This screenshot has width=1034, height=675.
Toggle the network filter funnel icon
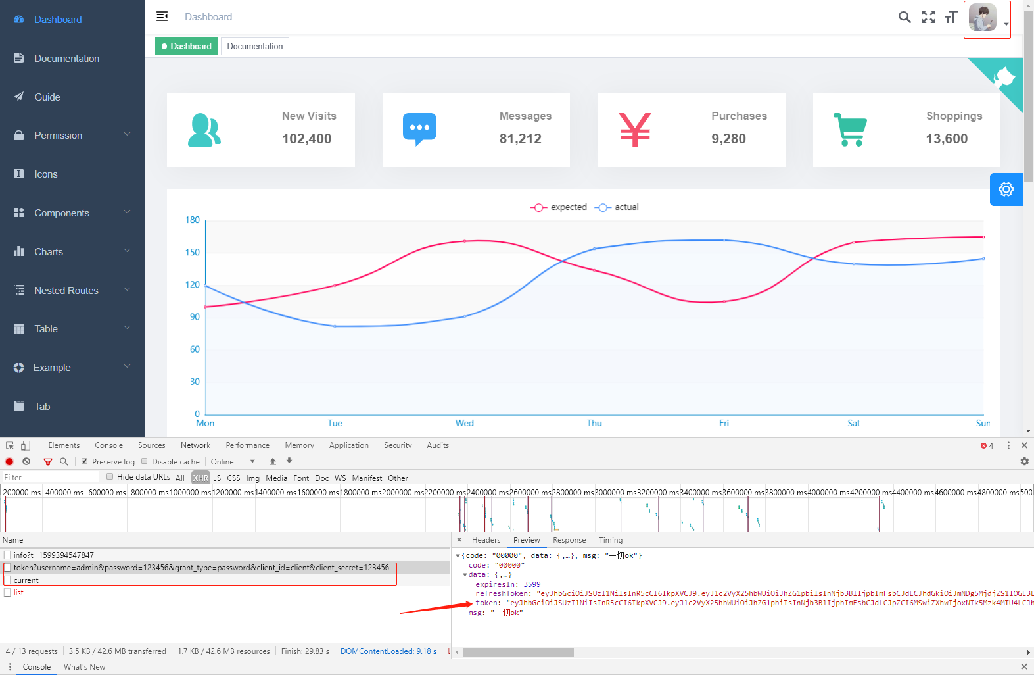pyautogui.click(x=48, y=462)
